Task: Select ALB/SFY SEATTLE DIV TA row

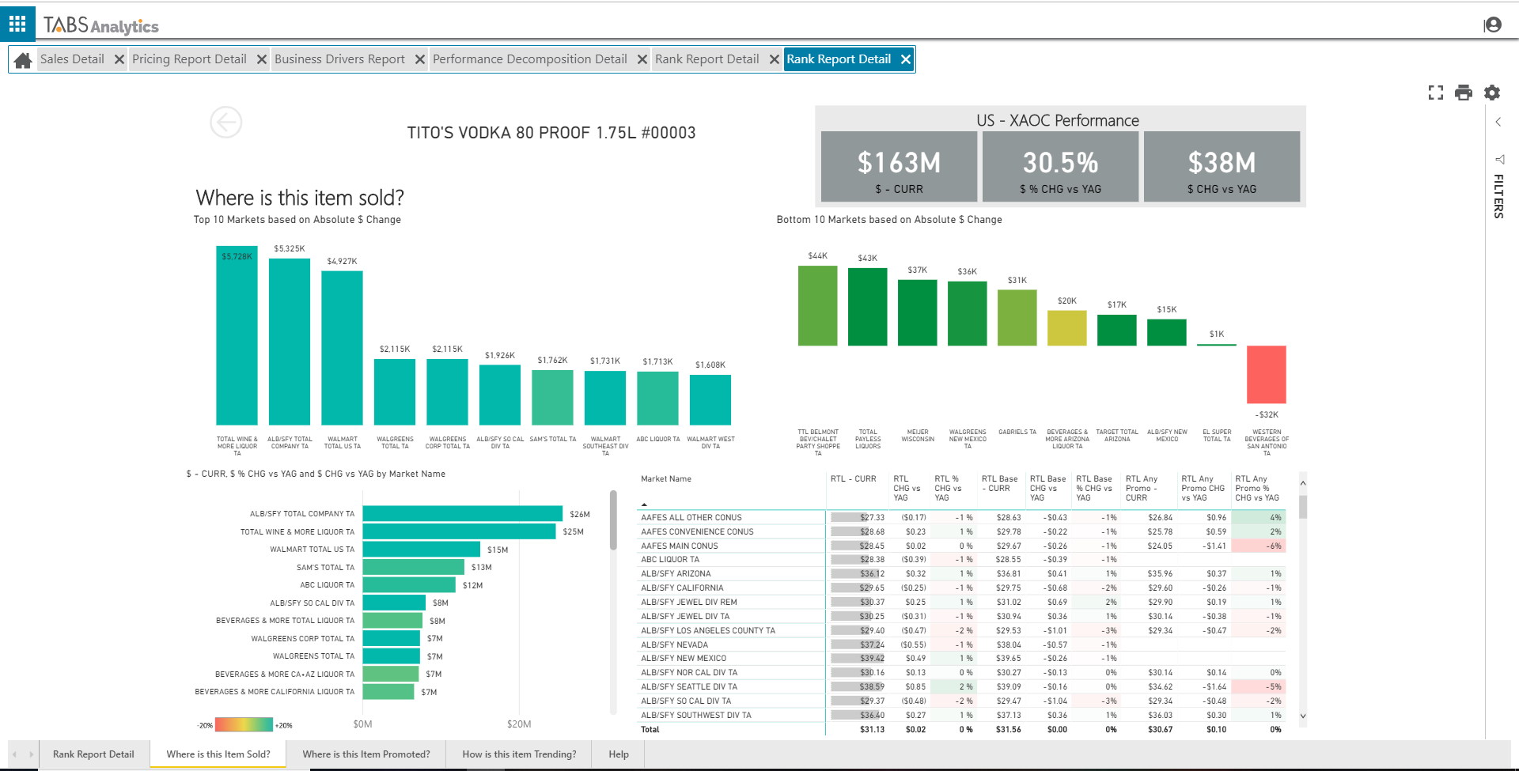Action: [x=961, y=687]
